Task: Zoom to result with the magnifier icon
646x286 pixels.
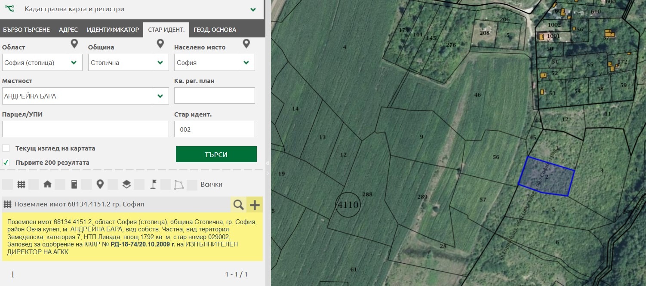Action: point(238,205)
